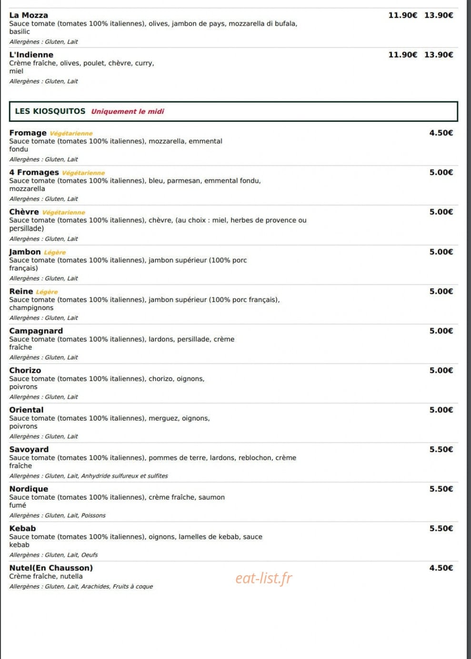Click the 'L'Indienne' pizza name
Image resolution: width=471 pixels, height=659 pixels.
click(x=31, y=55)
